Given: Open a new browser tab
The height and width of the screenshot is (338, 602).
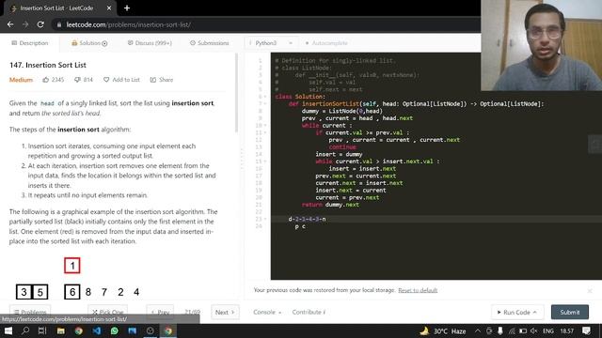Looking at the screenshot, I should coord(127,8).
